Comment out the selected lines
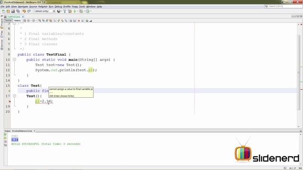 pyautogui.click(x=87, y=21)
